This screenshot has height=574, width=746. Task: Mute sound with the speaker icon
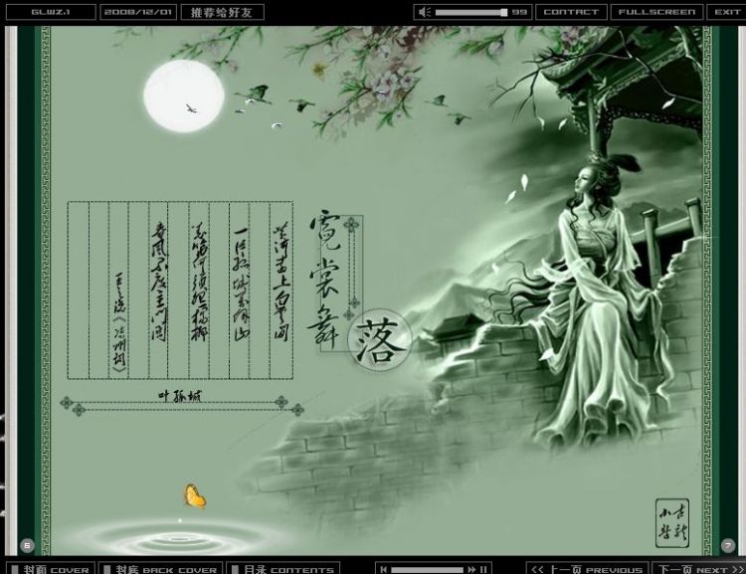(425, 12)
